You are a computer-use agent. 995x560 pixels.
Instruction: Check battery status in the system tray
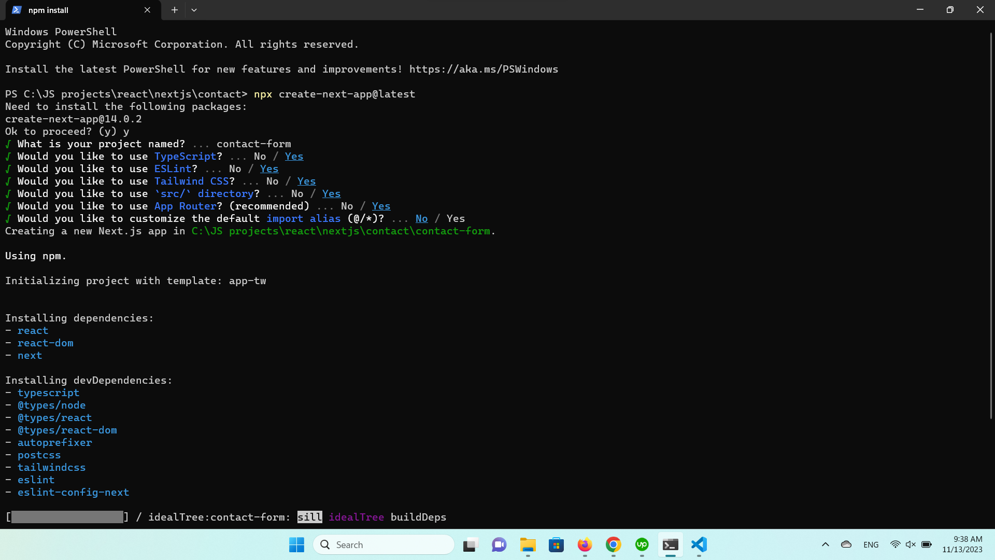pos(927,544)
